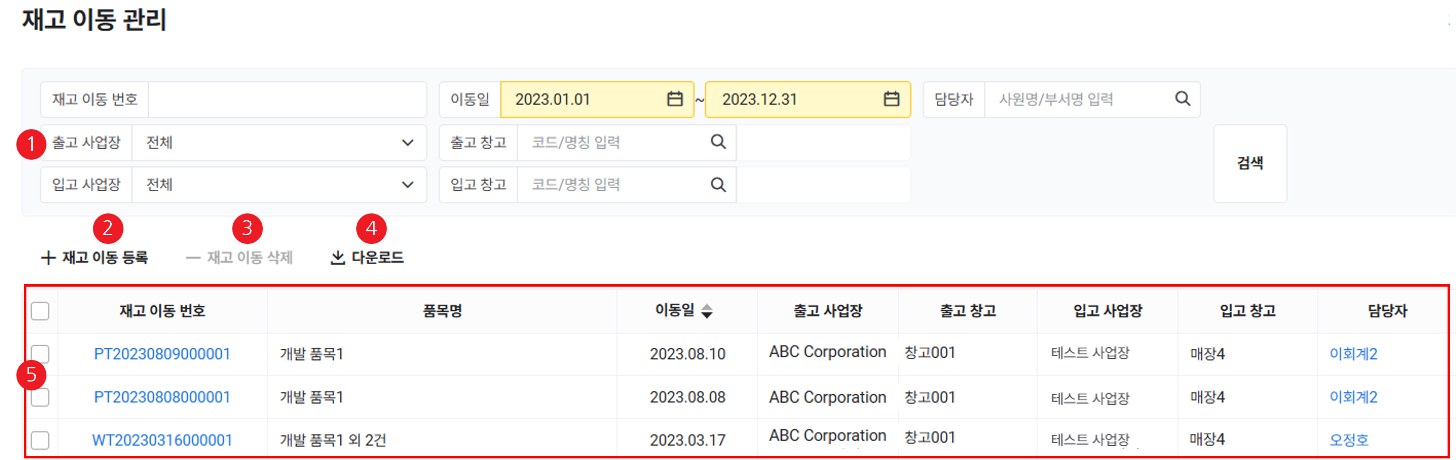Expand the 출고 사업장 dropdown

tap(407, 143)
